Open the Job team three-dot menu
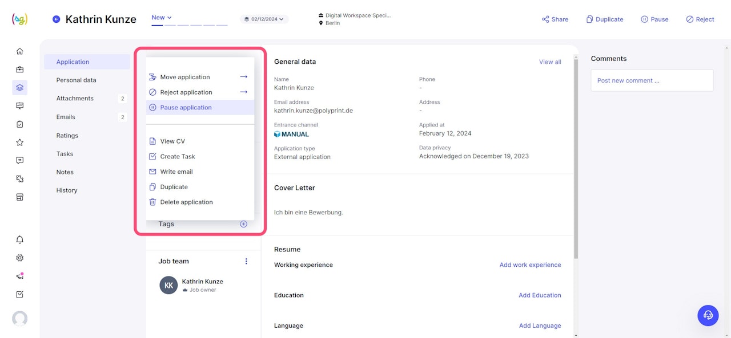 (246, 261)
